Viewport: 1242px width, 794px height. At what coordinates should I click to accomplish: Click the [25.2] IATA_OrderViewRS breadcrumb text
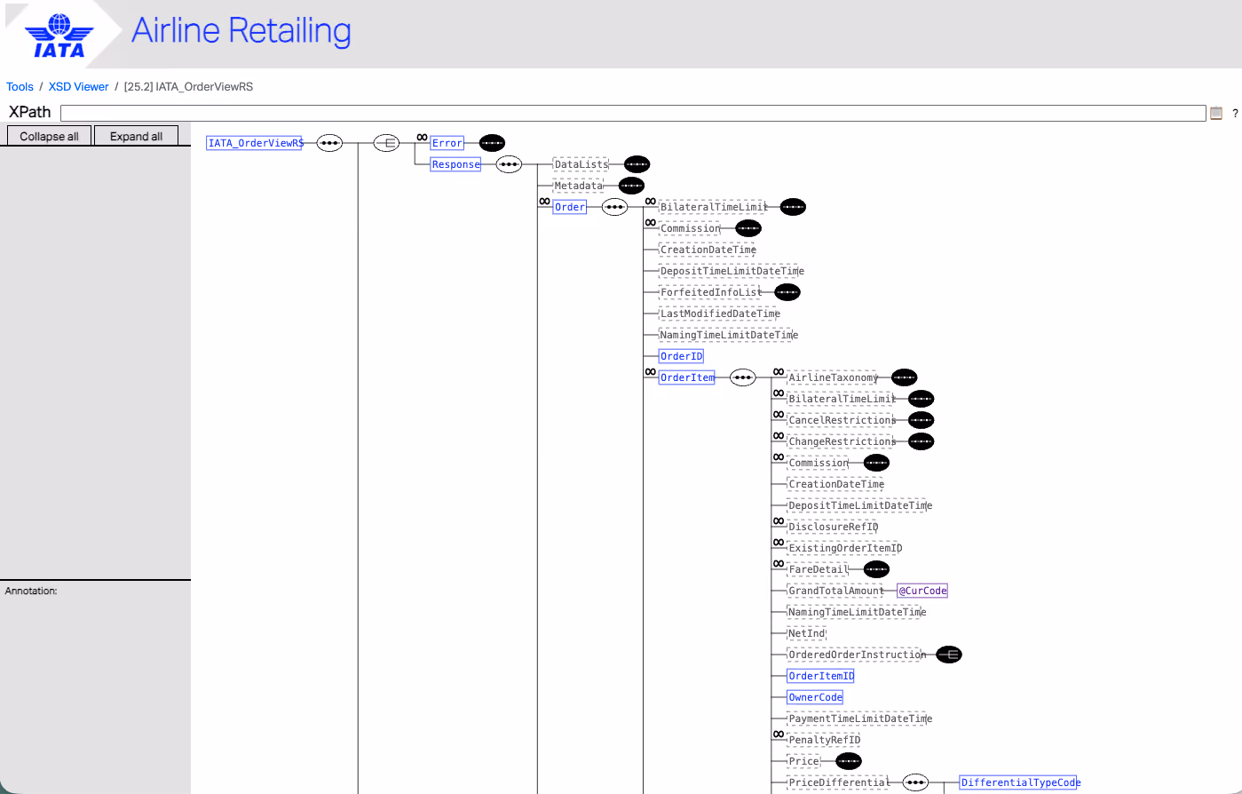coord(189,87)
